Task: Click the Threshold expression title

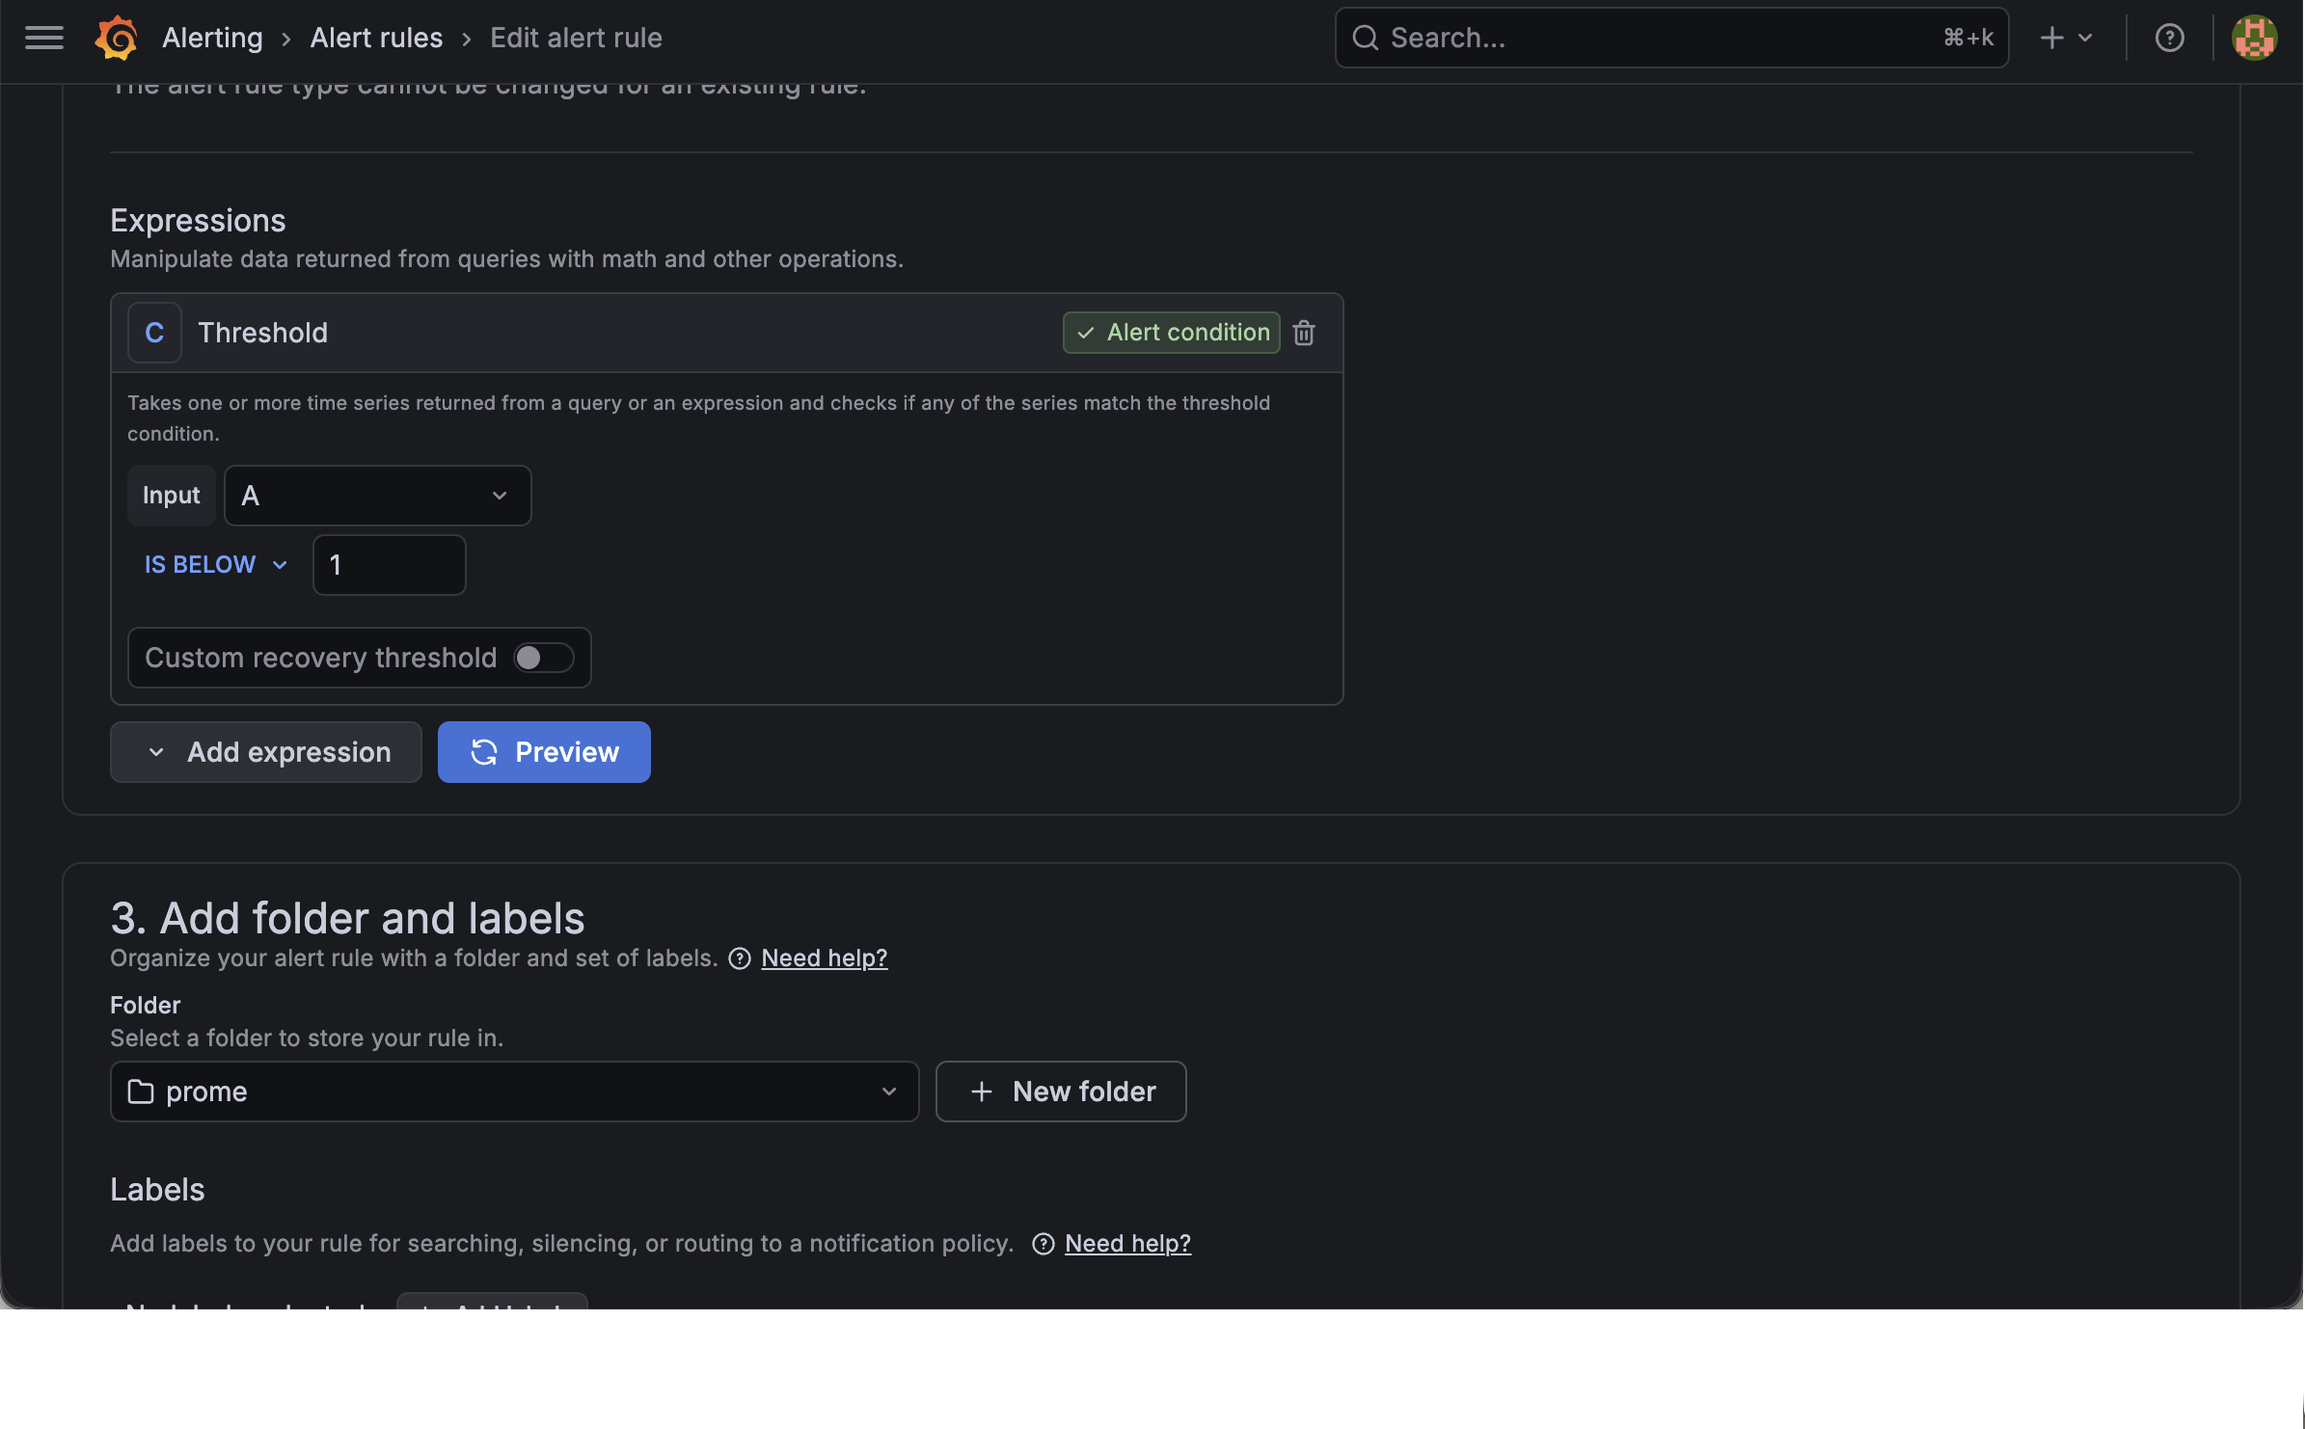Action: 262,333
